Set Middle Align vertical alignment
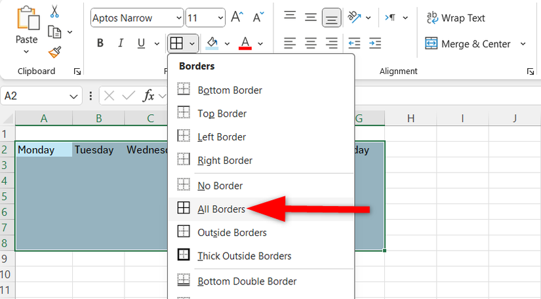Image resolution: width=541 pixels, height=299 pixels. [x=311, y=17]
